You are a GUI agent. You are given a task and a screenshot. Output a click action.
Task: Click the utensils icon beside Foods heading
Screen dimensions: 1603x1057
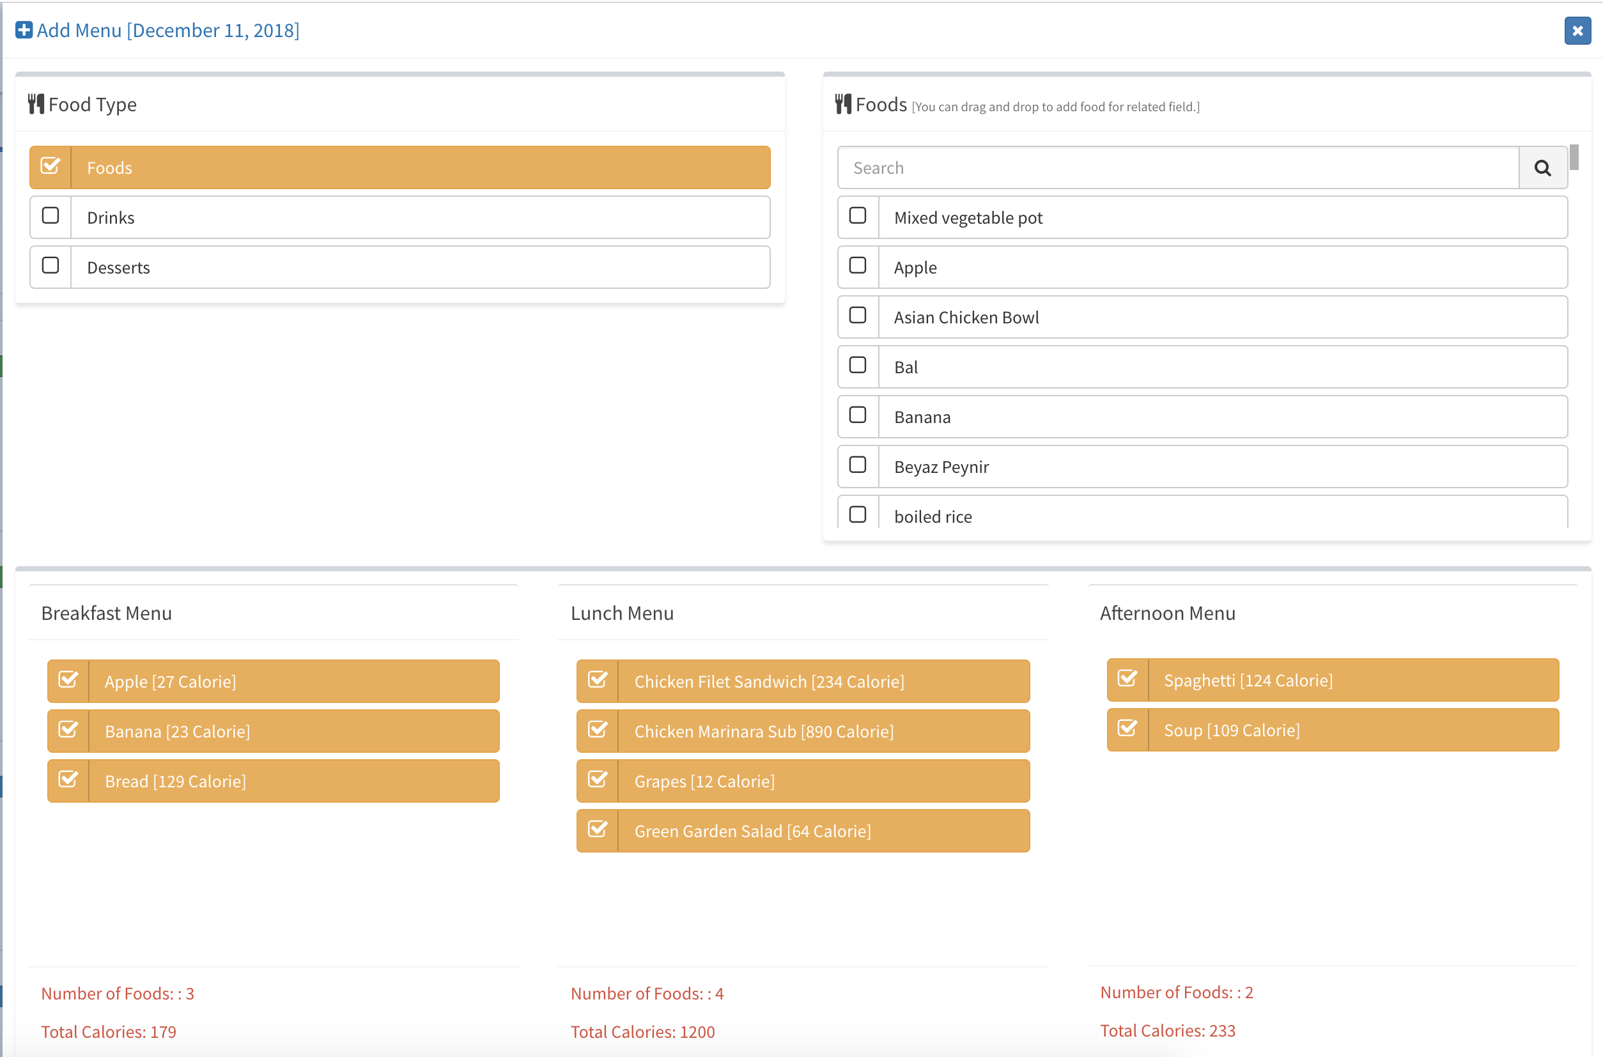pos(842,105)
